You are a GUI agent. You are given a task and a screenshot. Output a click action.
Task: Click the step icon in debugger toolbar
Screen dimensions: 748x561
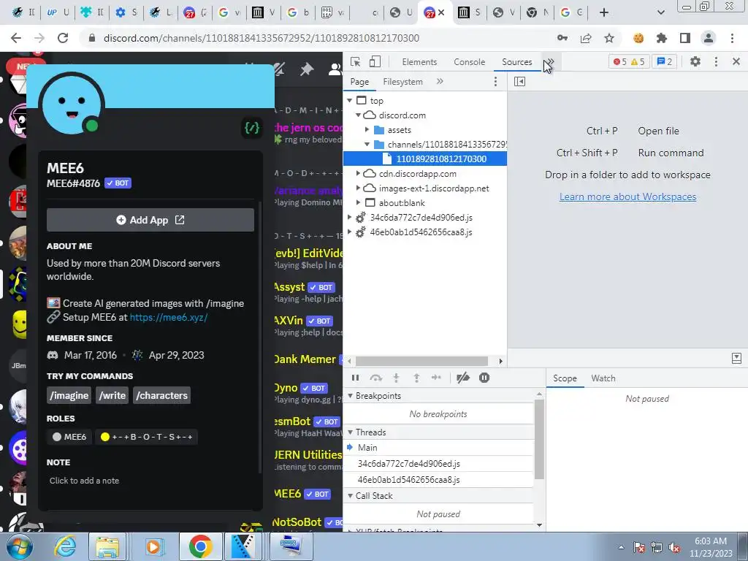(437, 378)
